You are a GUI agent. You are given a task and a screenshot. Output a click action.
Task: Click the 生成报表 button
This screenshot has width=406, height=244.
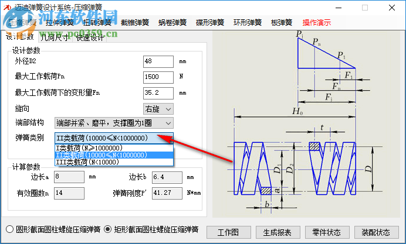278,232
